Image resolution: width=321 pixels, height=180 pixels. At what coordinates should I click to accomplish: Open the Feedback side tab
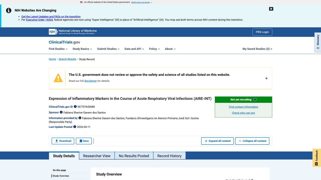coord(317,158)
